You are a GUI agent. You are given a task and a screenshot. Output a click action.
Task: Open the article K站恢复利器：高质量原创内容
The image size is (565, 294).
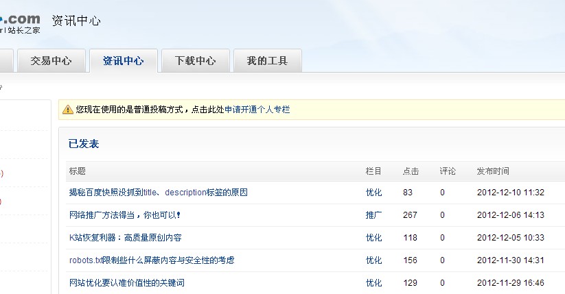click(x=125, y=238)
